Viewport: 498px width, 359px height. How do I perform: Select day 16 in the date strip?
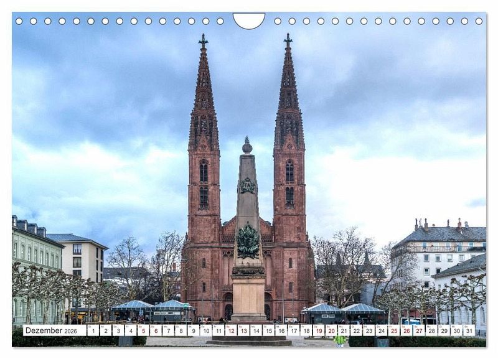pos(281,330)
